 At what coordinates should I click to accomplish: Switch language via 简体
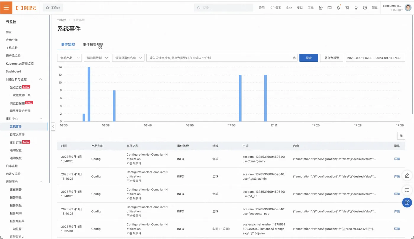375,8
